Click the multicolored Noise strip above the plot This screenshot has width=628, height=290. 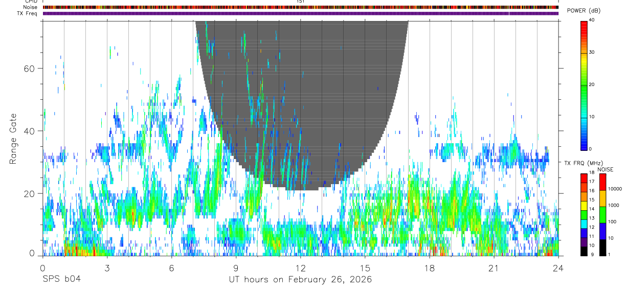pyautogui.click(x=300, y=7)
